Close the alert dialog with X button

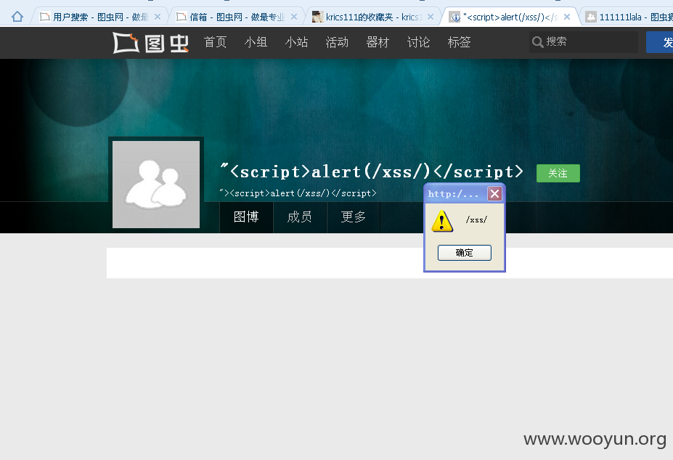(x=494, y=194)
